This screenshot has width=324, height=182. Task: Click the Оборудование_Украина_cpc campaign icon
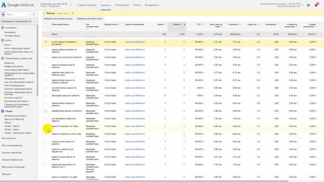point(3,59)
